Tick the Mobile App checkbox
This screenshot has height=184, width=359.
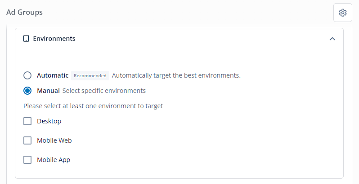click(x=27, y=160)
